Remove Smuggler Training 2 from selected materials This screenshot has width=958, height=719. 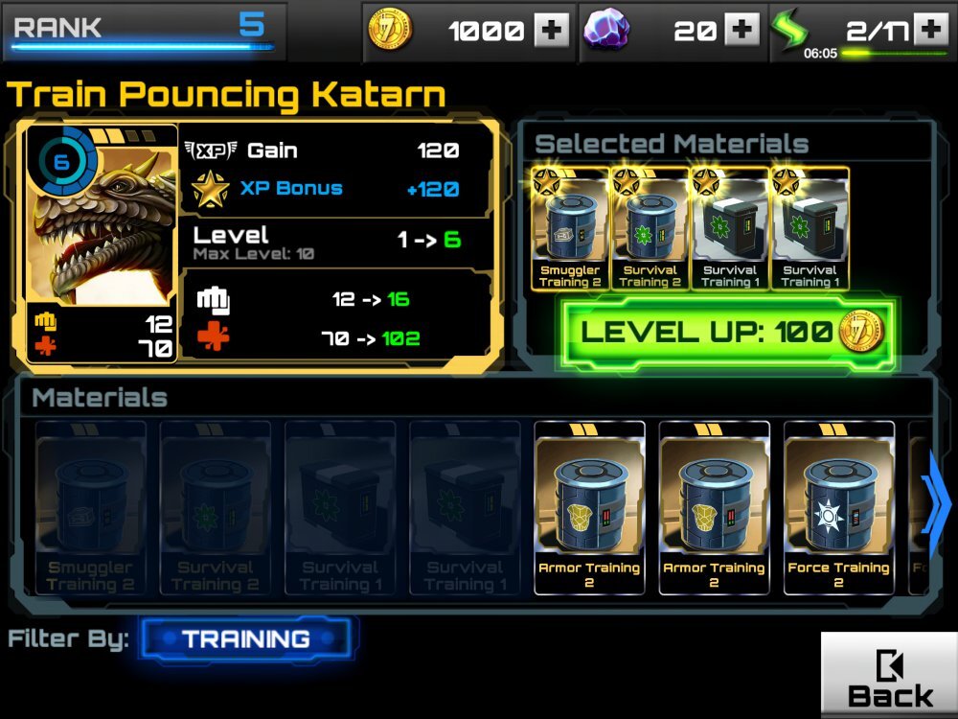(570, 229)
